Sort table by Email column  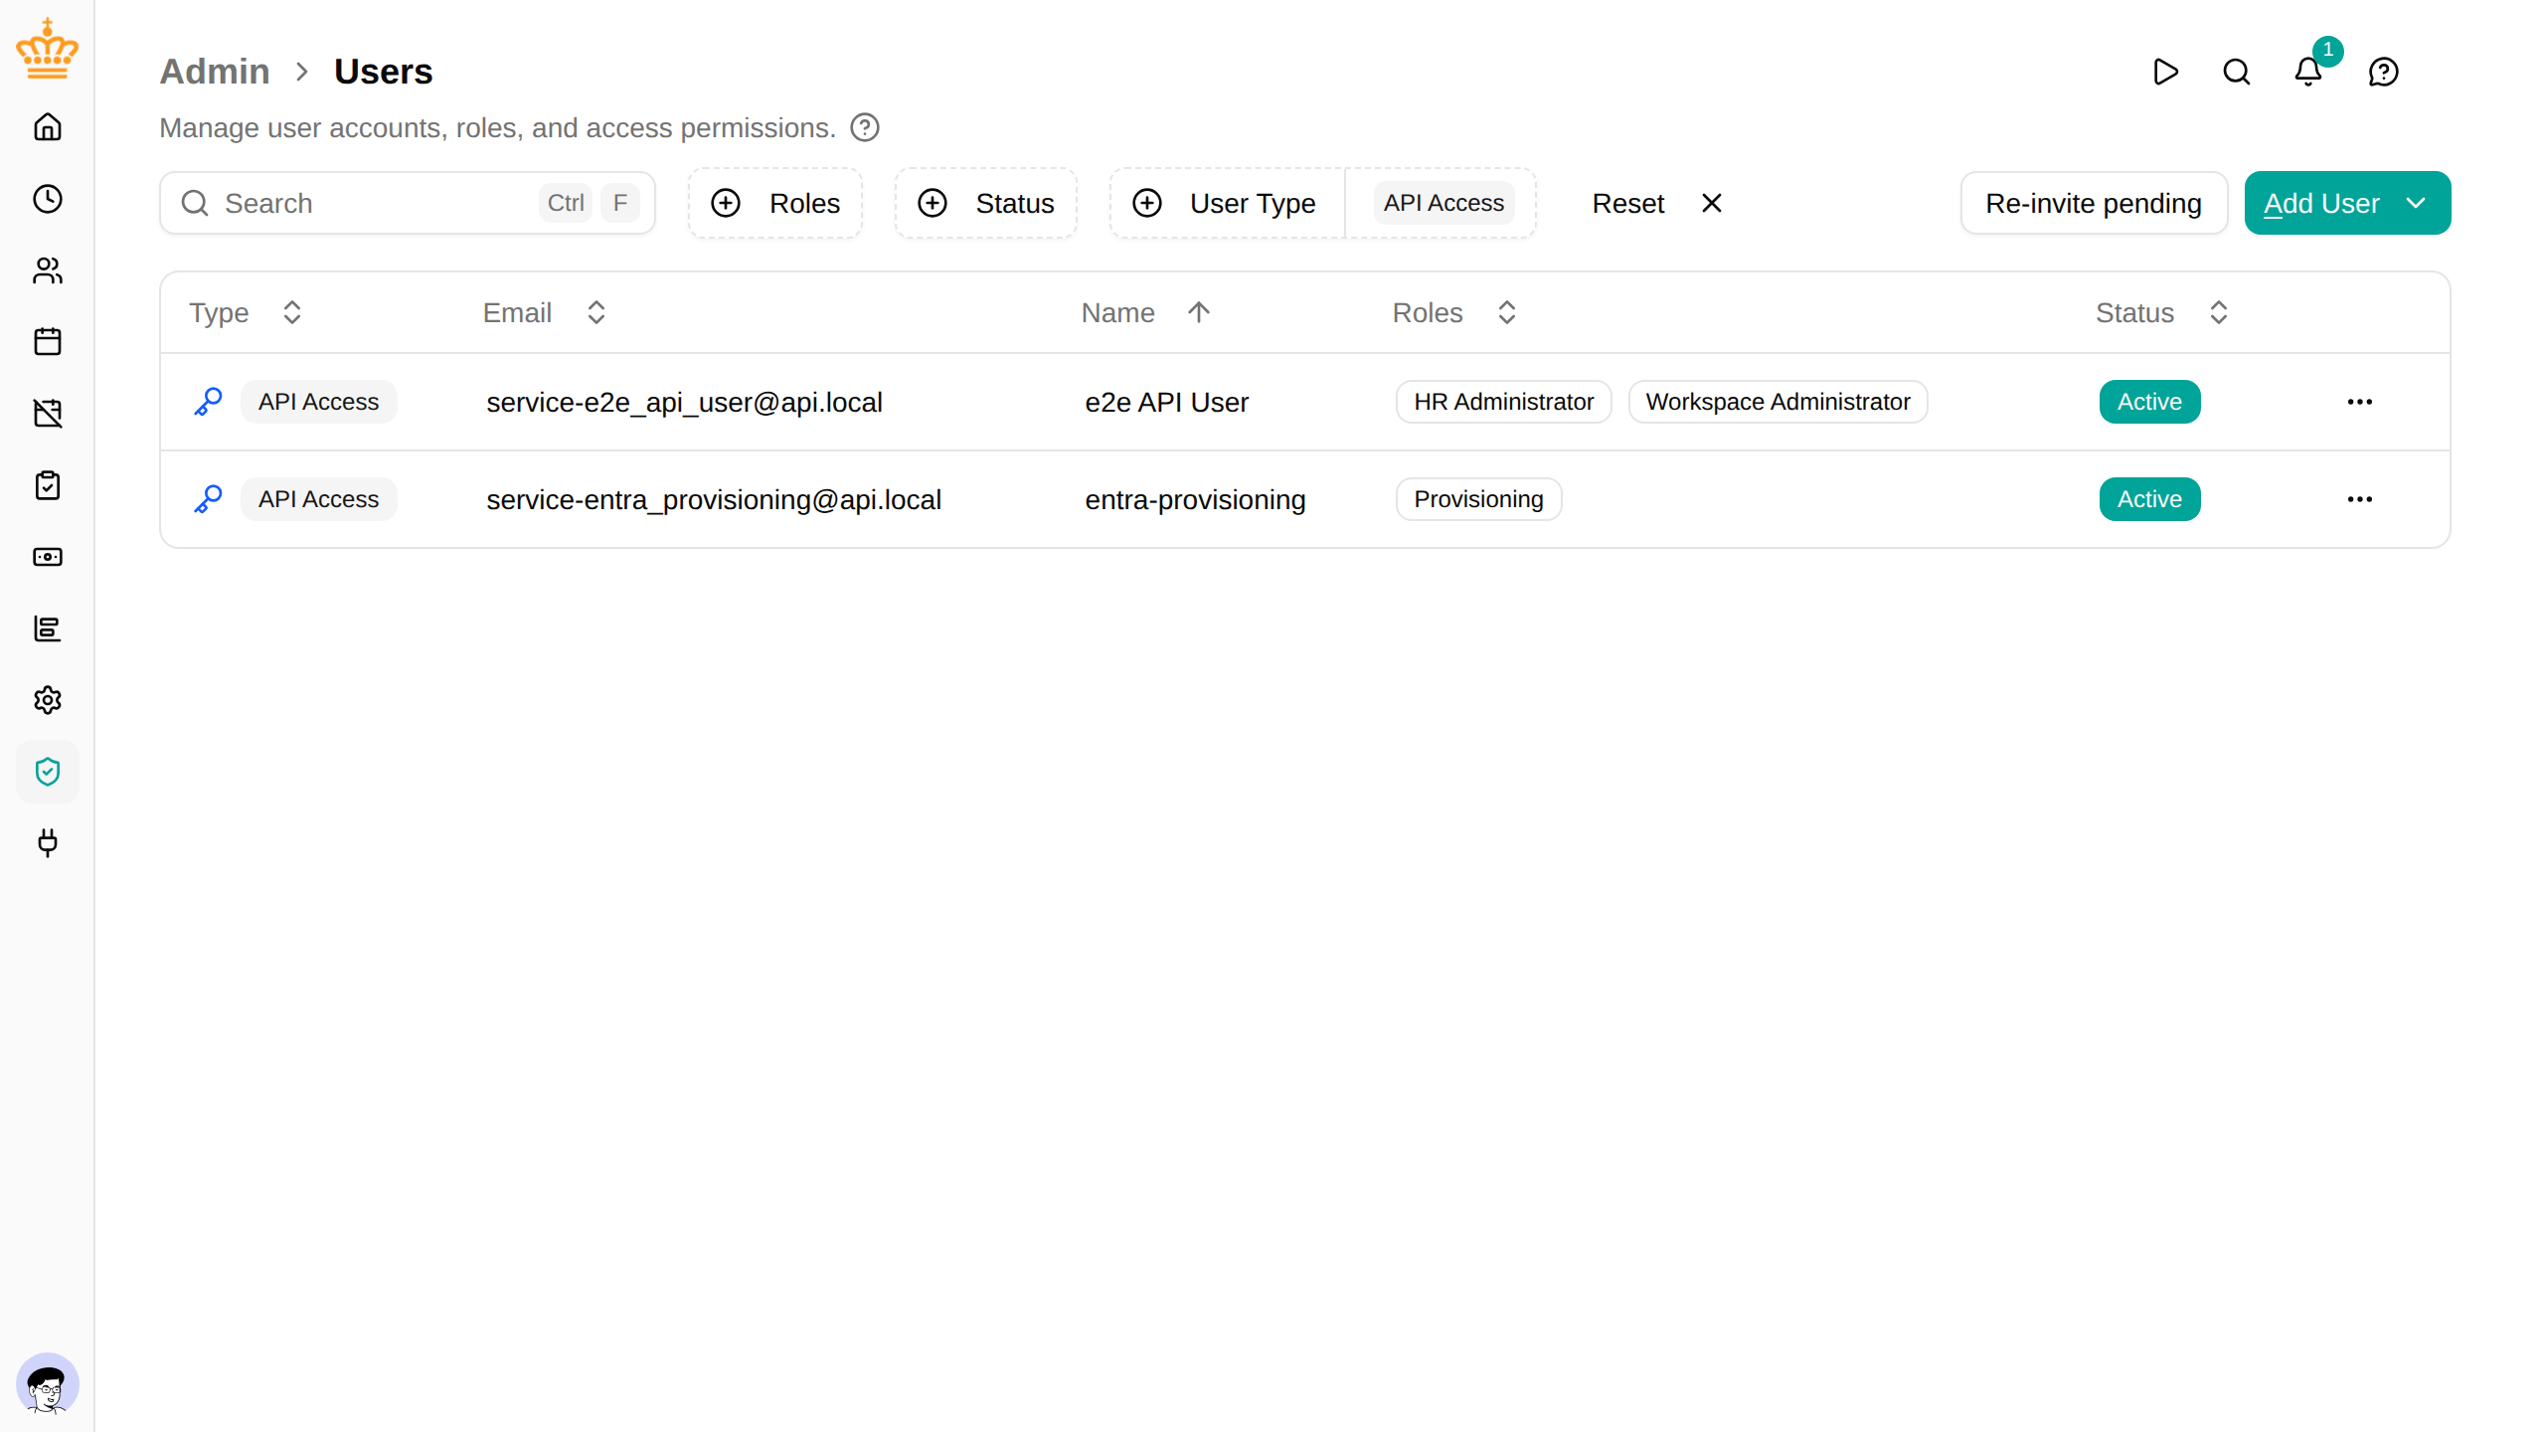coord(544,312)
